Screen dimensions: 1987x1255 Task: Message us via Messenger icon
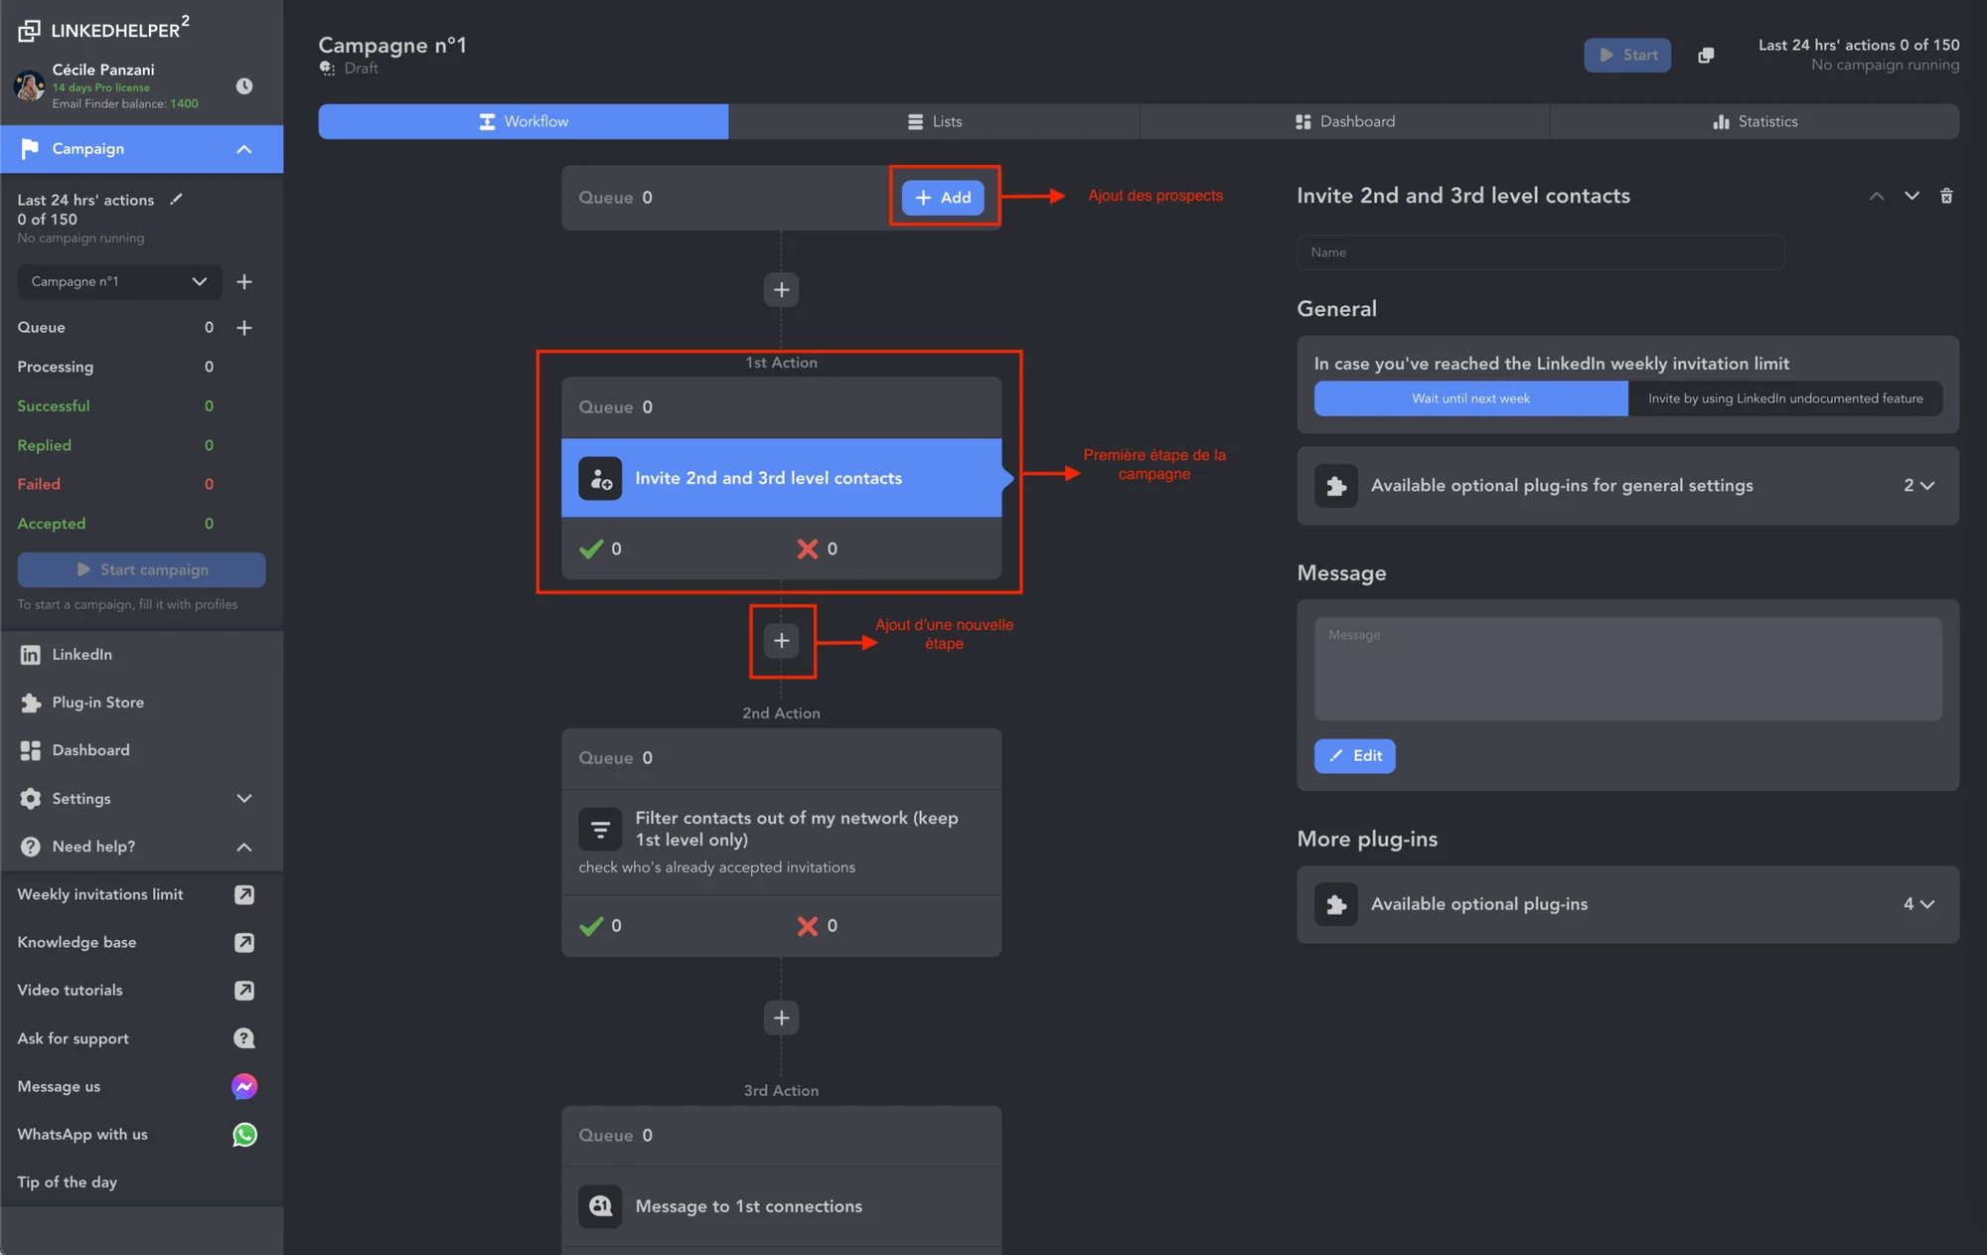coord(244,1086)
